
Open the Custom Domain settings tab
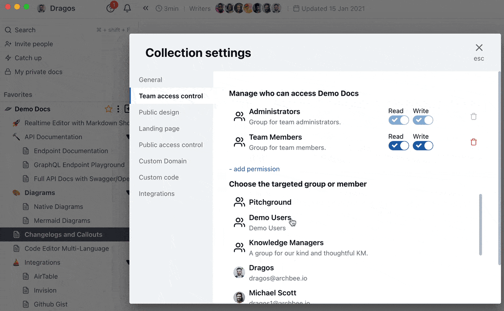(163, 161)
